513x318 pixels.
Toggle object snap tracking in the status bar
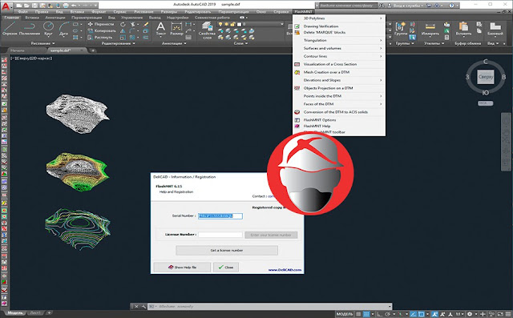pos(414,314)
